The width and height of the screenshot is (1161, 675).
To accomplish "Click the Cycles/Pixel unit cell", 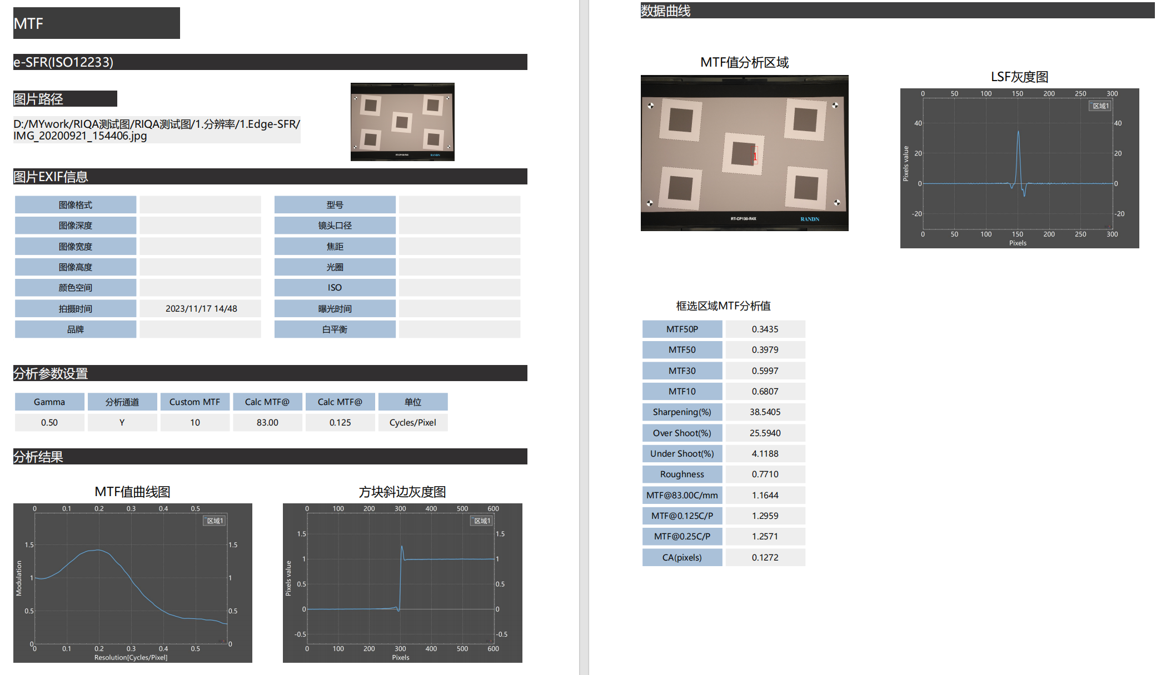I will pyautogui.click(x=412, y=422).
